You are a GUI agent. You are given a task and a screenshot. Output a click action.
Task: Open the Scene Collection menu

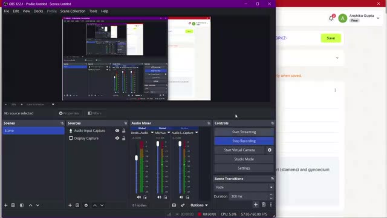tap(73, 11)
